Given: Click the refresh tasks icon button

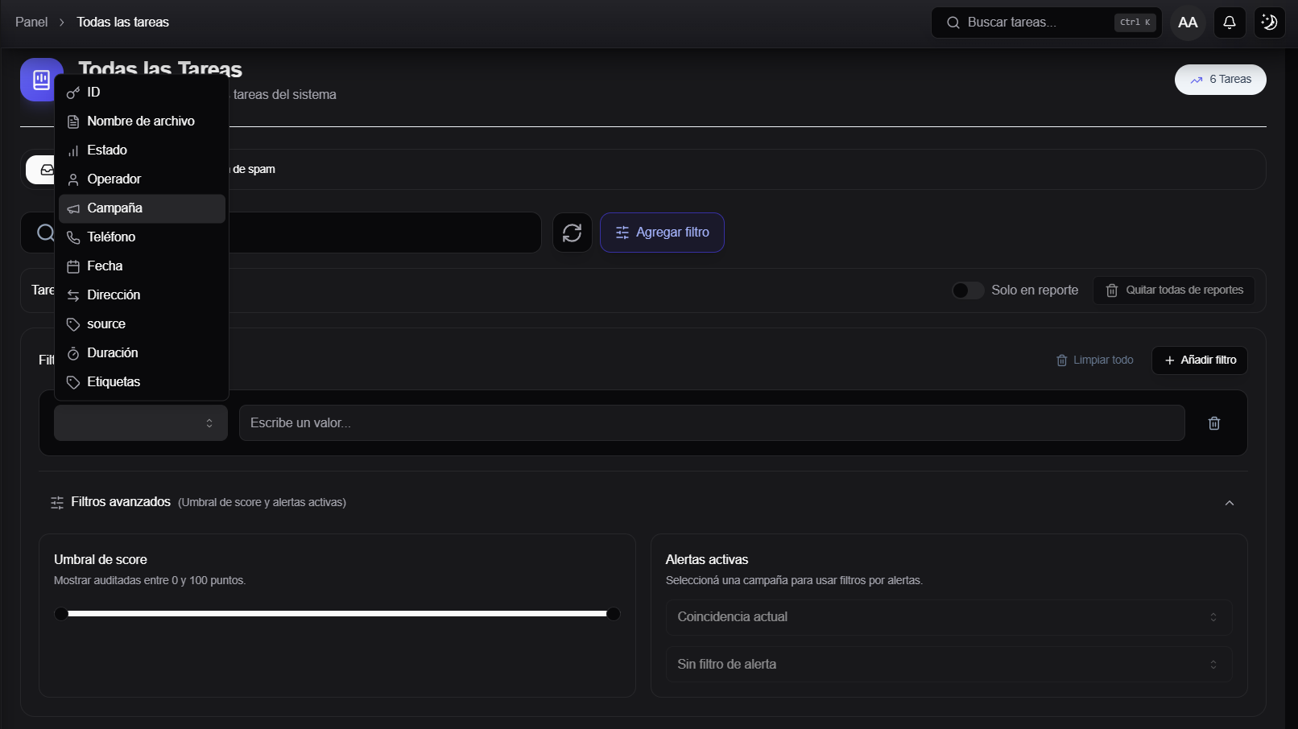Looking at the screenshot, I should click(573, 233).
